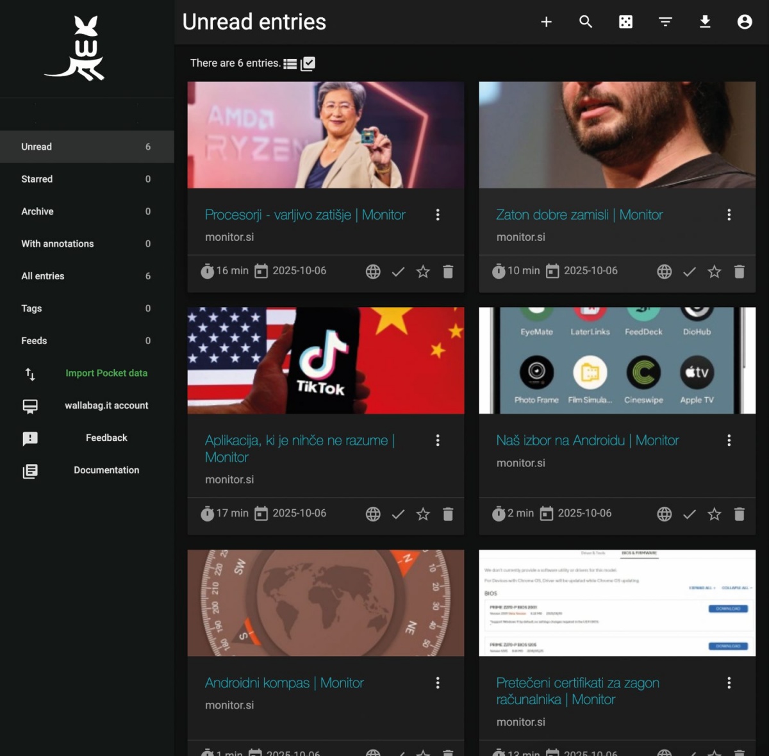Image resolution: width=769 pixels, height=756 pixels.
Task: Select Starred in the sidebar
Action: pyautogui.click(x=37, y=179)
